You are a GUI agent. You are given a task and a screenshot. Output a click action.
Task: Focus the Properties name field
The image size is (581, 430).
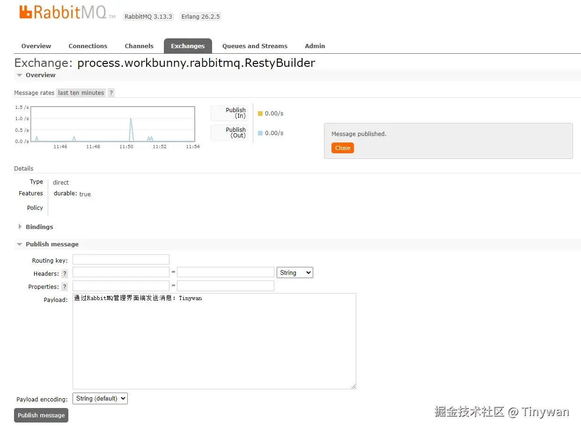tap(121, 286)
